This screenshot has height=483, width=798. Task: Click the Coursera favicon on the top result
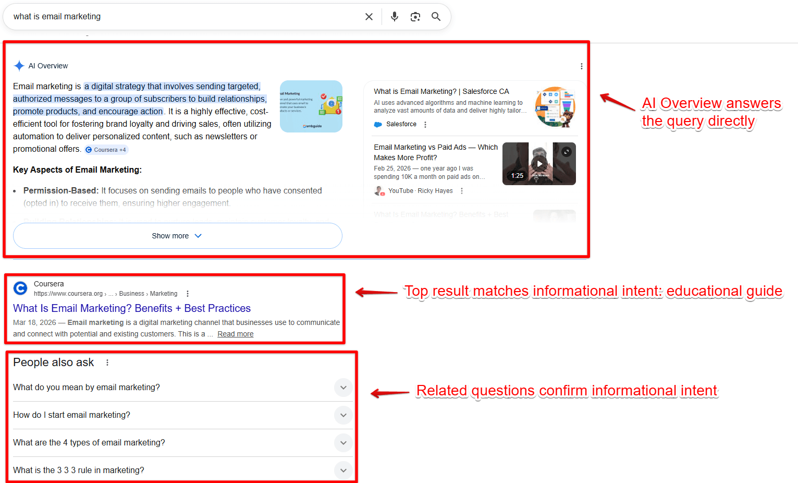20,288
